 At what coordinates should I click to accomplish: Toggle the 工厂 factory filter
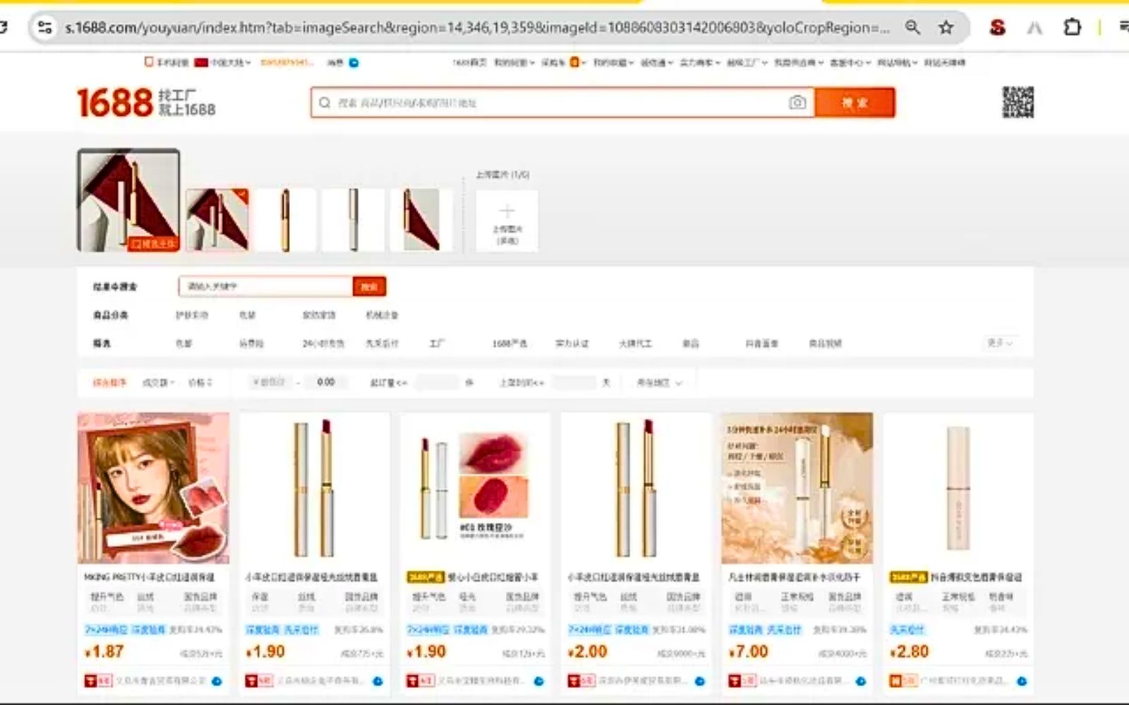pyautogui.click(x=437, y=343)
